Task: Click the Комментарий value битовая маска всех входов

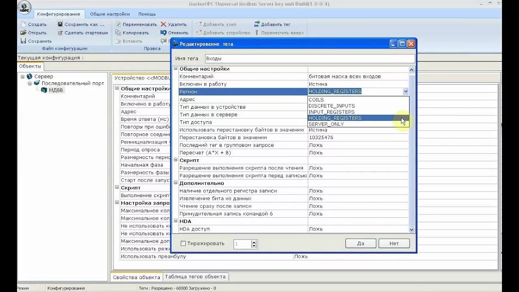Action: point(345,76)
